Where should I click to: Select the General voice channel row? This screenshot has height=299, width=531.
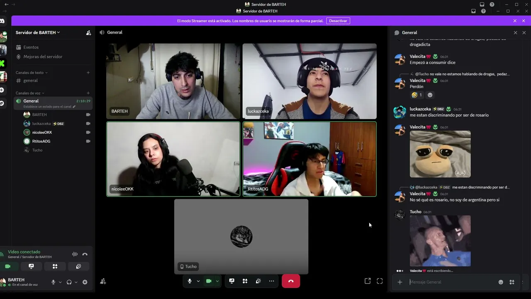[53, 103]
